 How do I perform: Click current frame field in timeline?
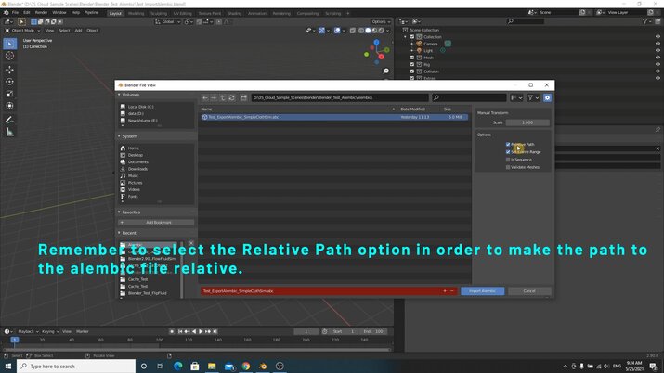click(x=306, y=331)
